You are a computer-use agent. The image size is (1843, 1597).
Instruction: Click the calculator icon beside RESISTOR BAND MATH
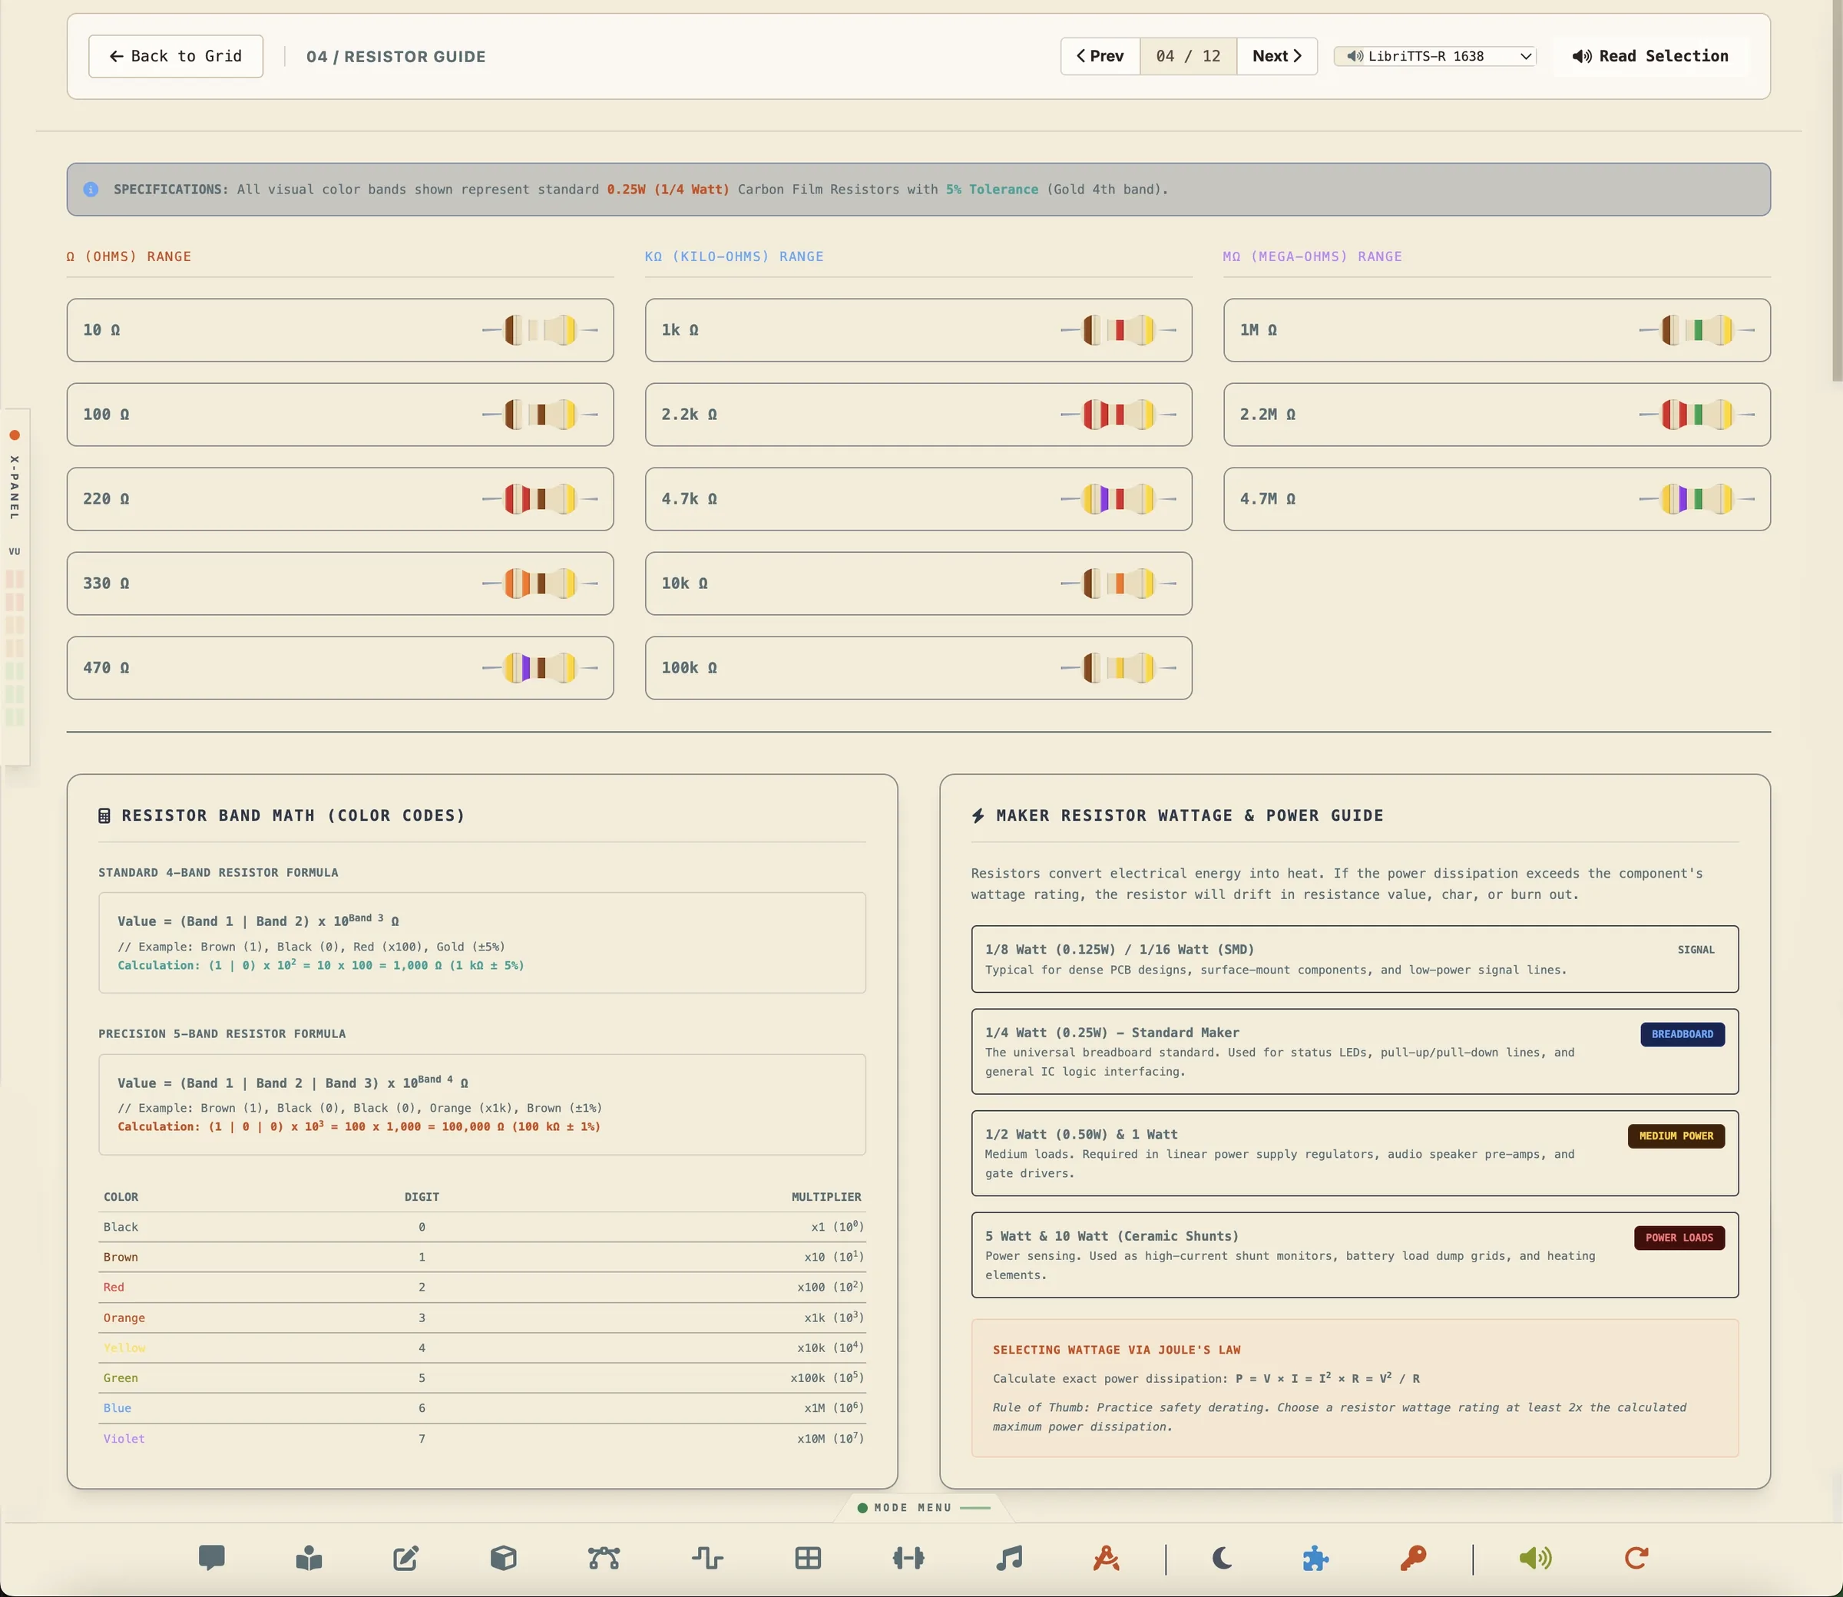click(104, 815)
